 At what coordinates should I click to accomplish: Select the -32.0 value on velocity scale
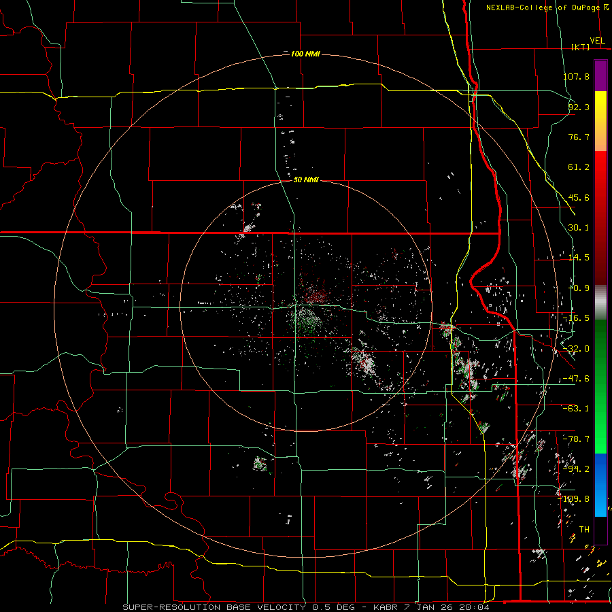(576, 349)
